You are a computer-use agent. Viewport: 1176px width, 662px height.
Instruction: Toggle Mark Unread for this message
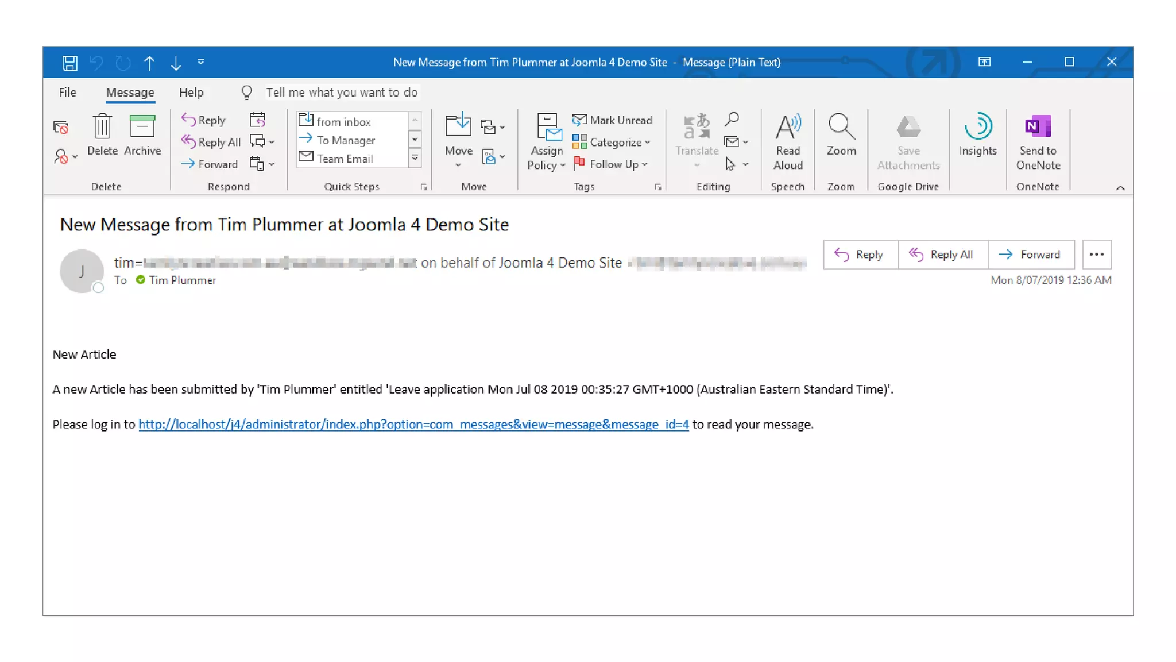pos(612,120)
